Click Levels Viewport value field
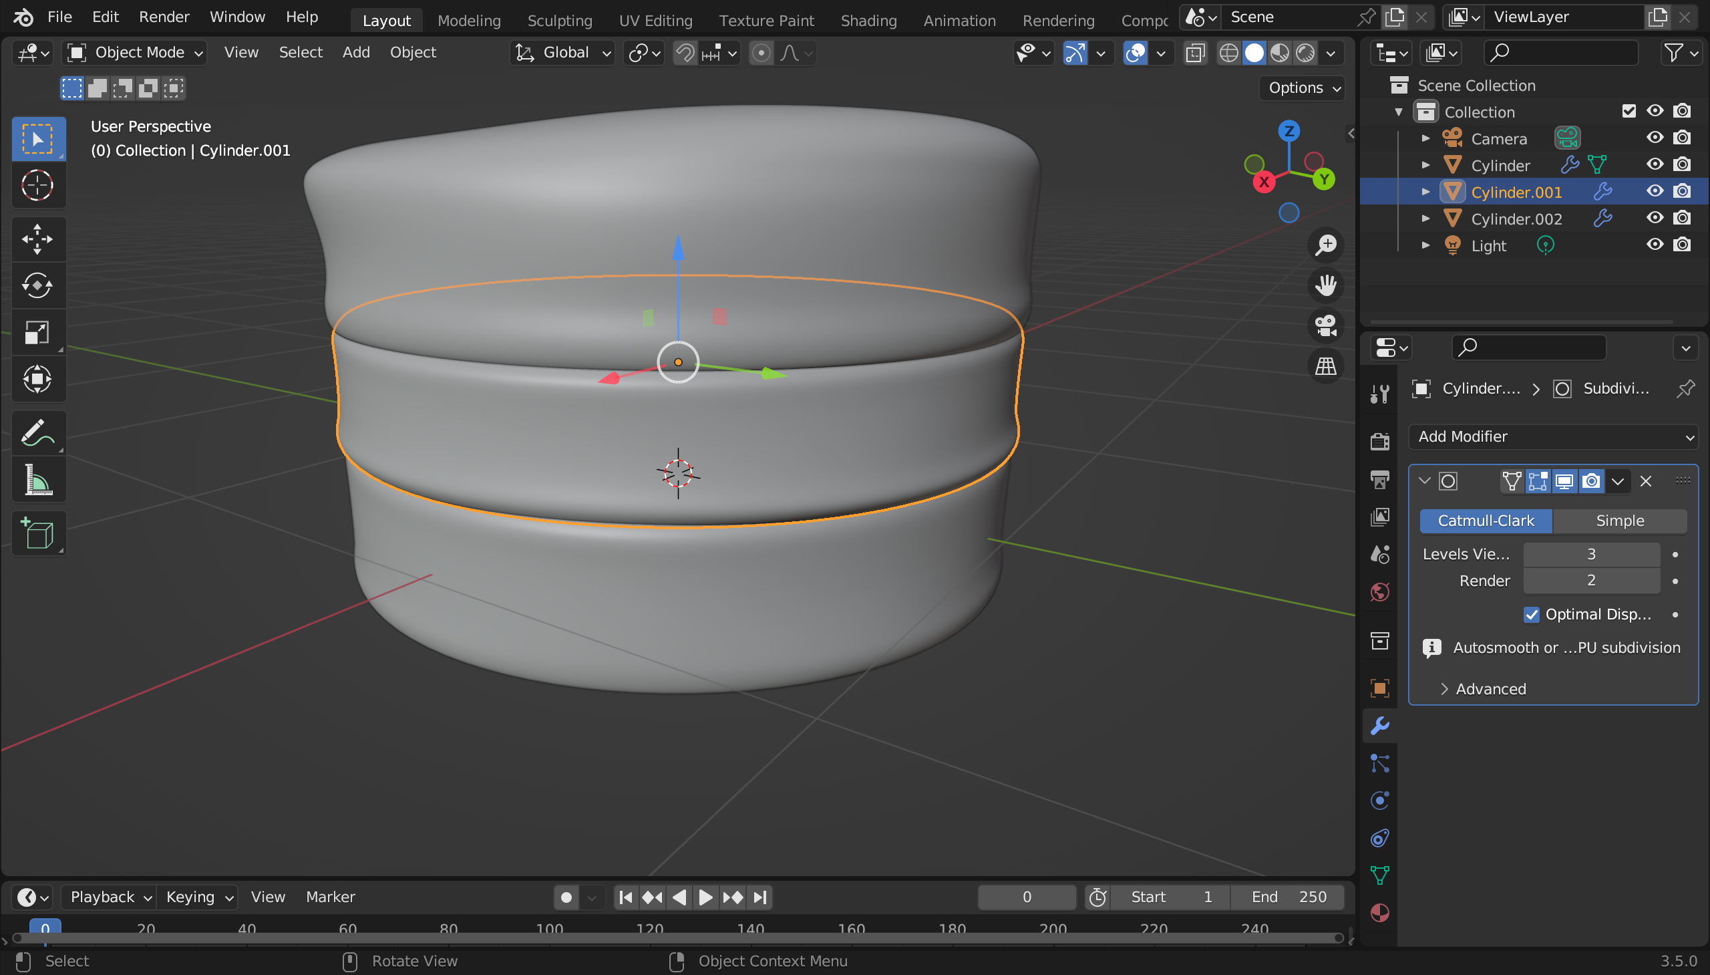Screen dimensions: 1710x975 pos(1591,555)
